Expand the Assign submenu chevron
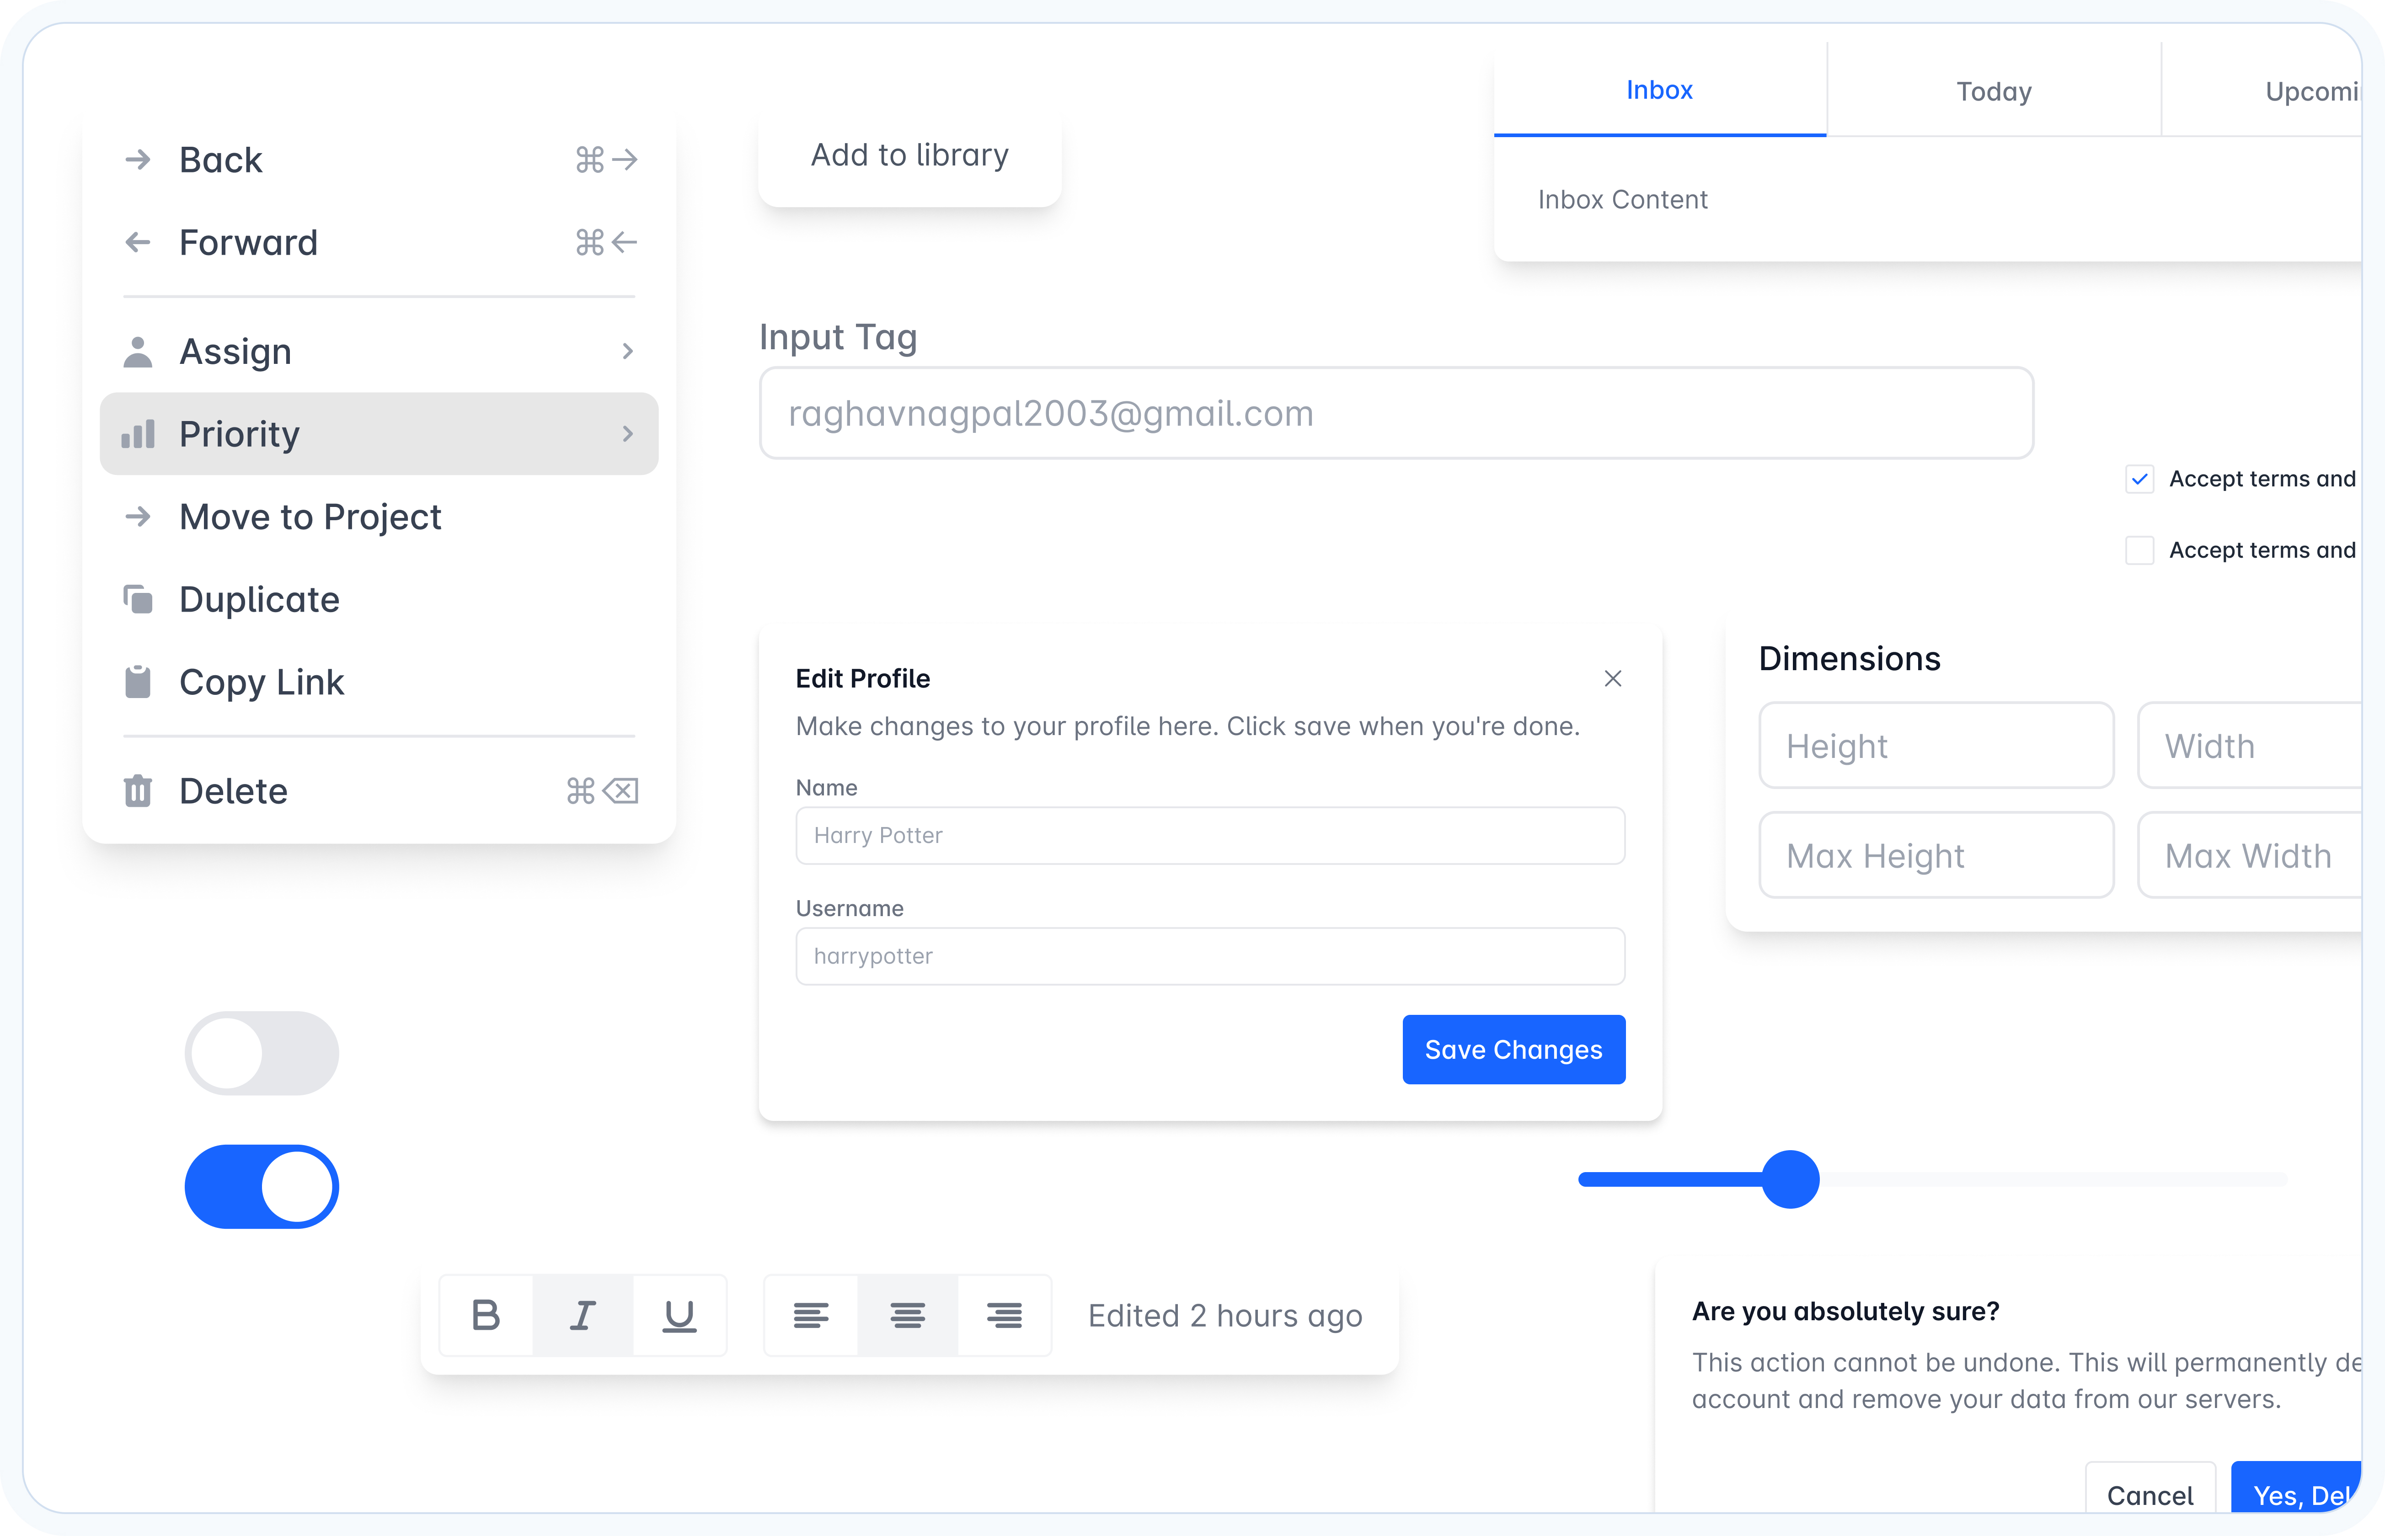The image size is (2385, 1536). pyautogui.click(x=627, y=351)
